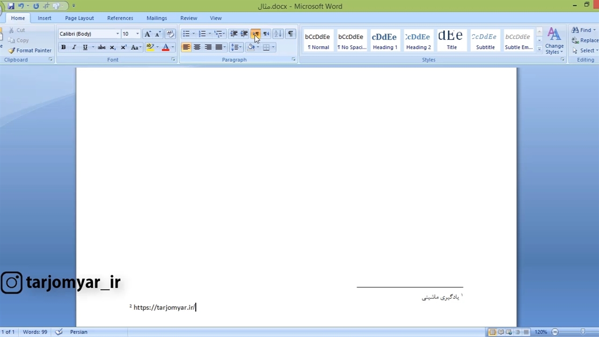
Task: Increase paragraph indent
Action: tap(244, 34)
